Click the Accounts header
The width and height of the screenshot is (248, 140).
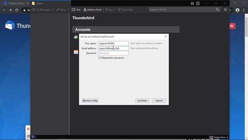[126, 30]
